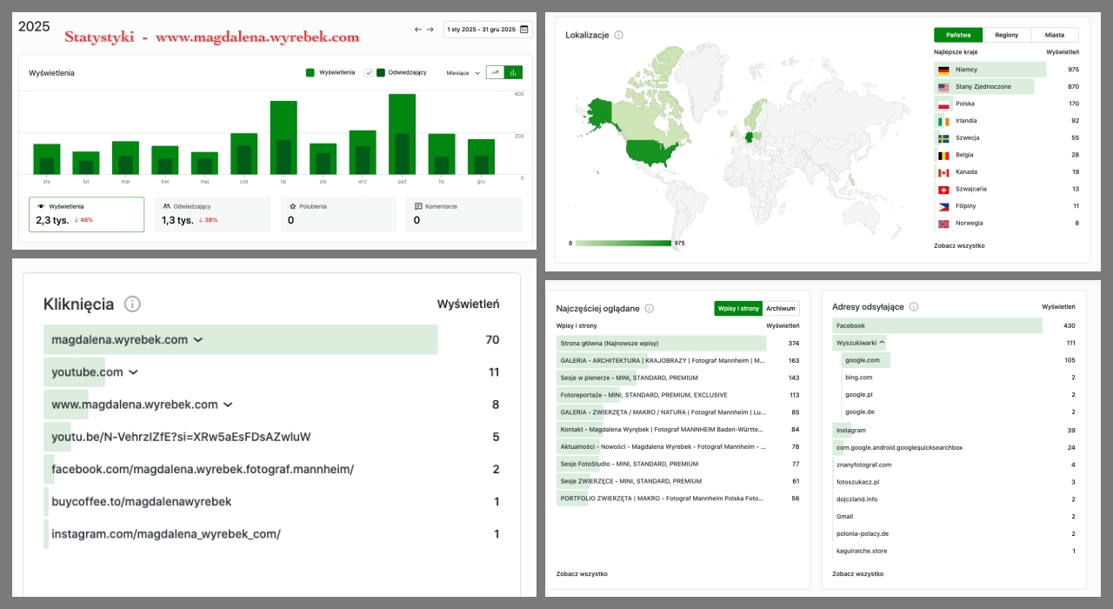
Task: Click info icon next to Kliknięcia
Action: tap(132, 304)
